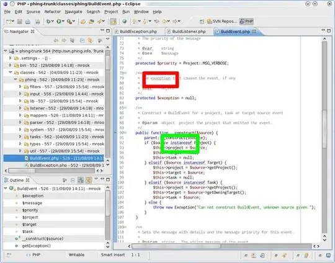Click the Save toolbar icon
This screenshot has height=263, width=335.
coord(20,21)
